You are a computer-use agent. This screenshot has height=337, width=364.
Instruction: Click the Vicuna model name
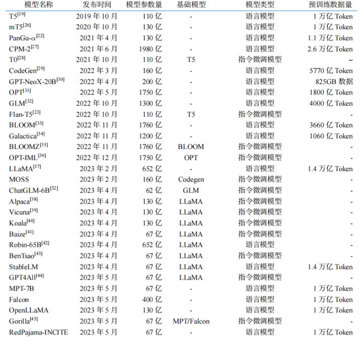point(23,212)
